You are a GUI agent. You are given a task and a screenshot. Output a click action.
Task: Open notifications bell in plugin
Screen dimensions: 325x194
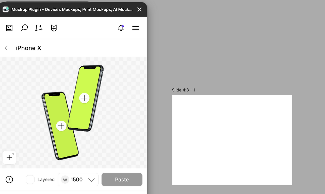121,28
